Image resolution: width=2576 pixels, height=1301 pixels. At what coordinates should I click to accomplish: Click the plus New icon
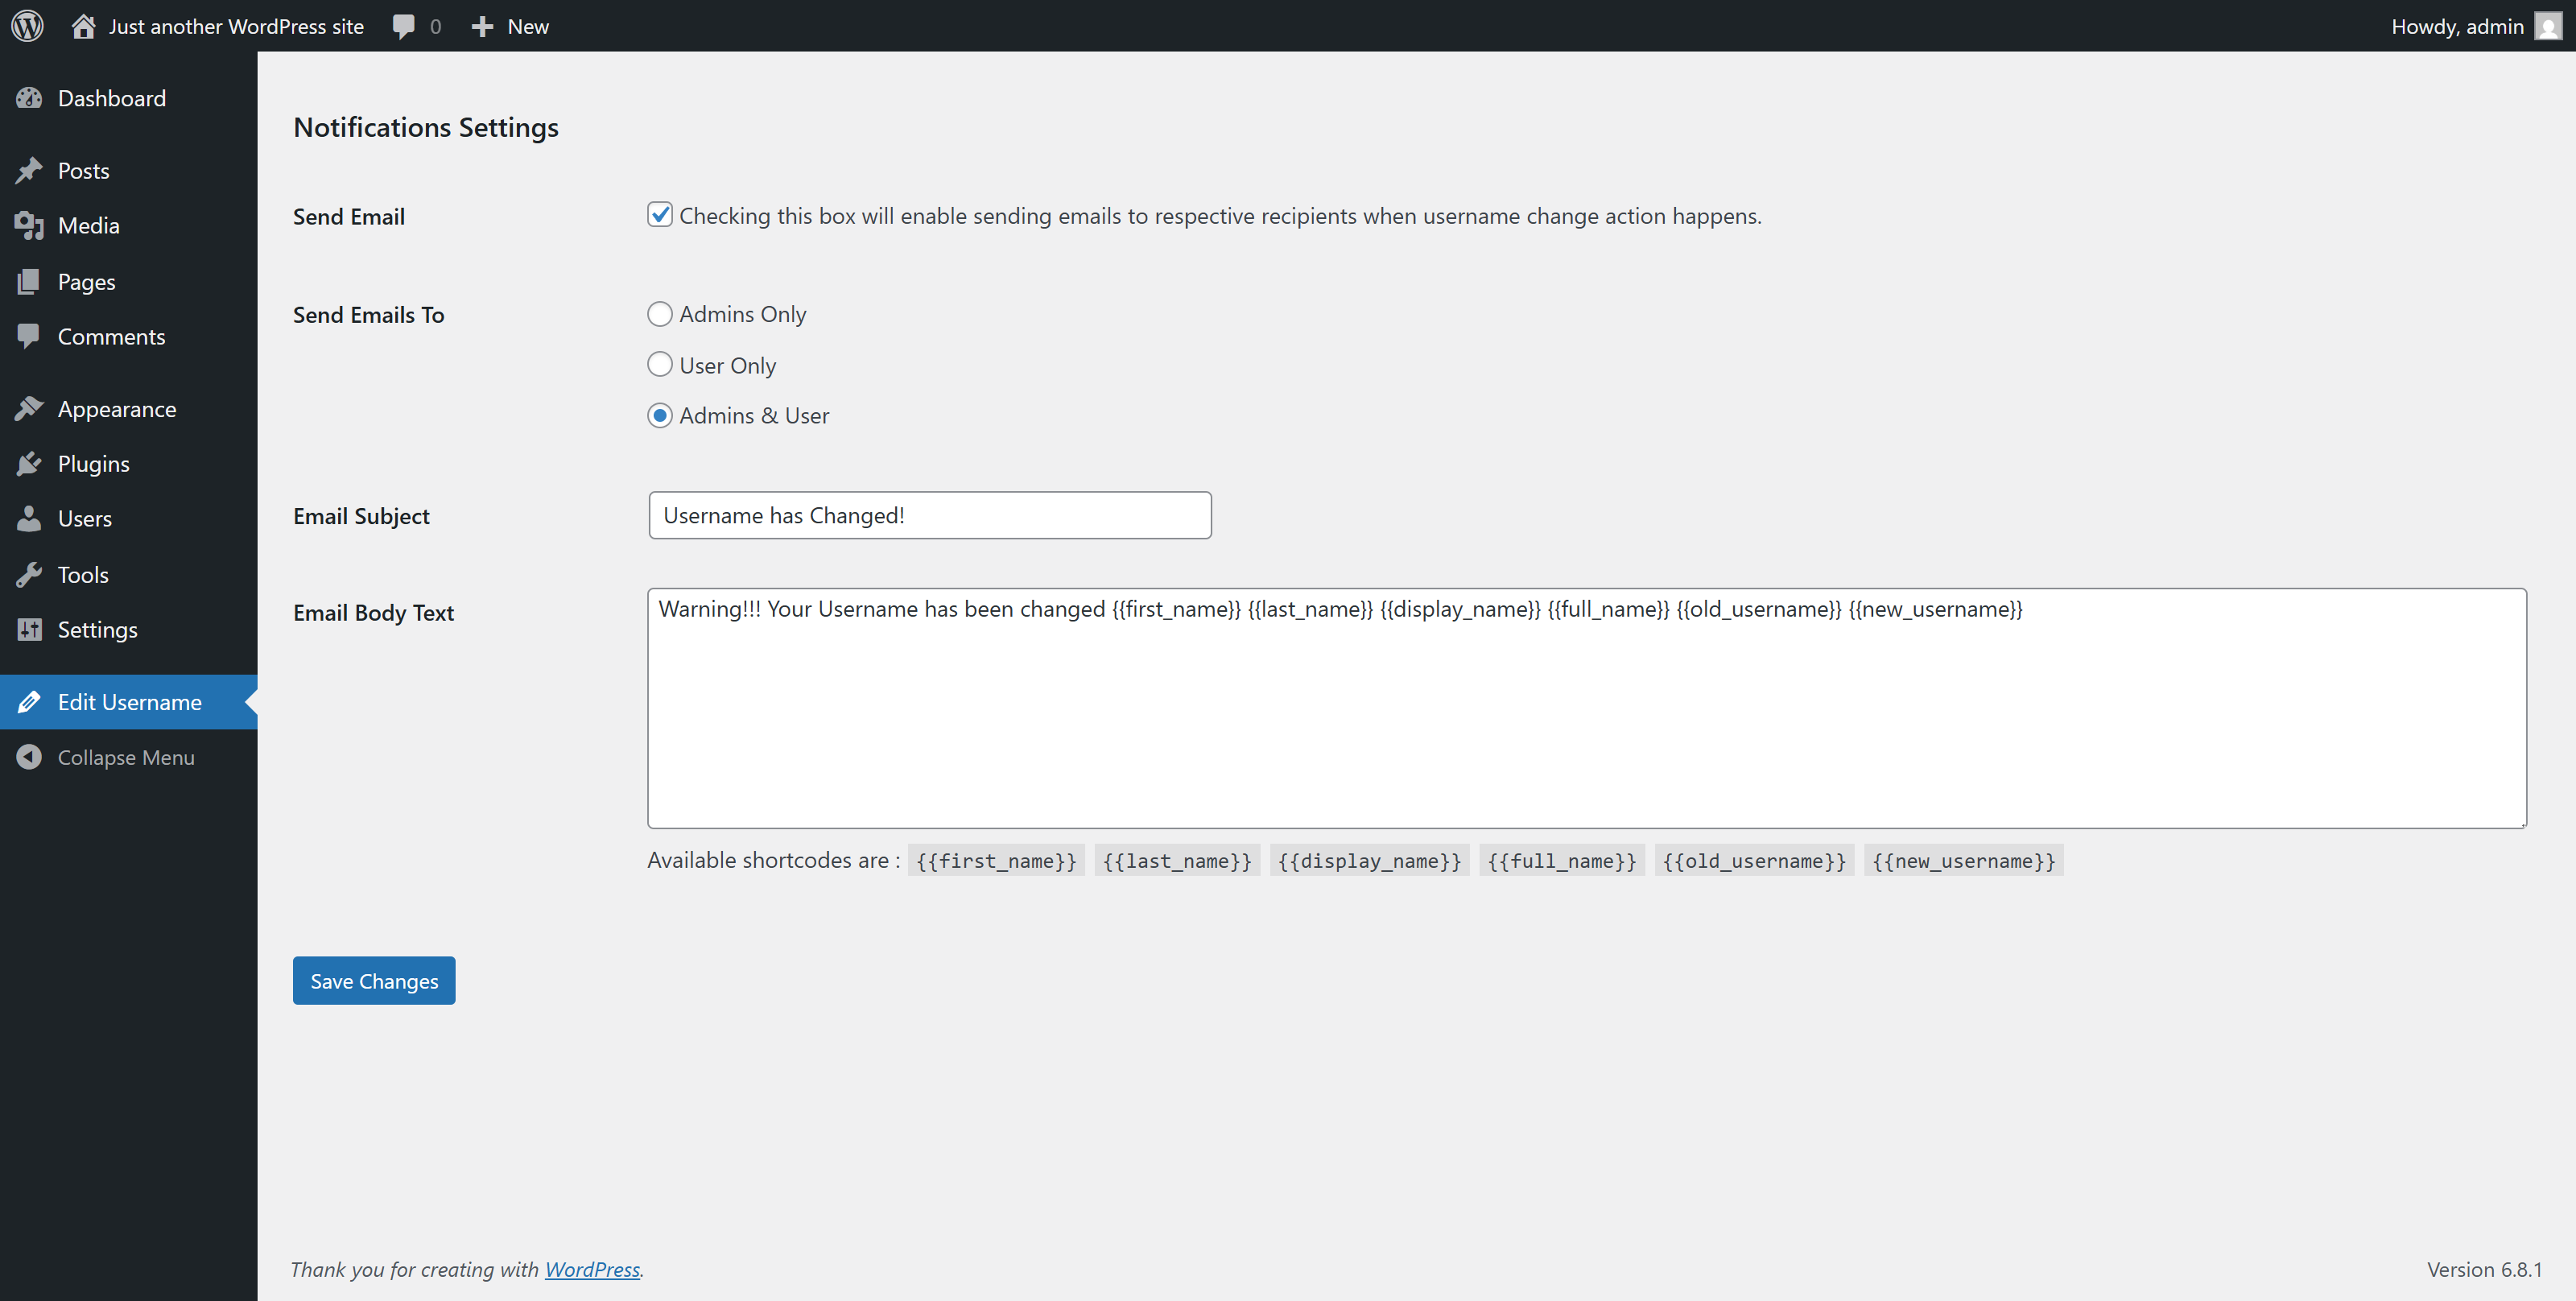coord(482,27)
